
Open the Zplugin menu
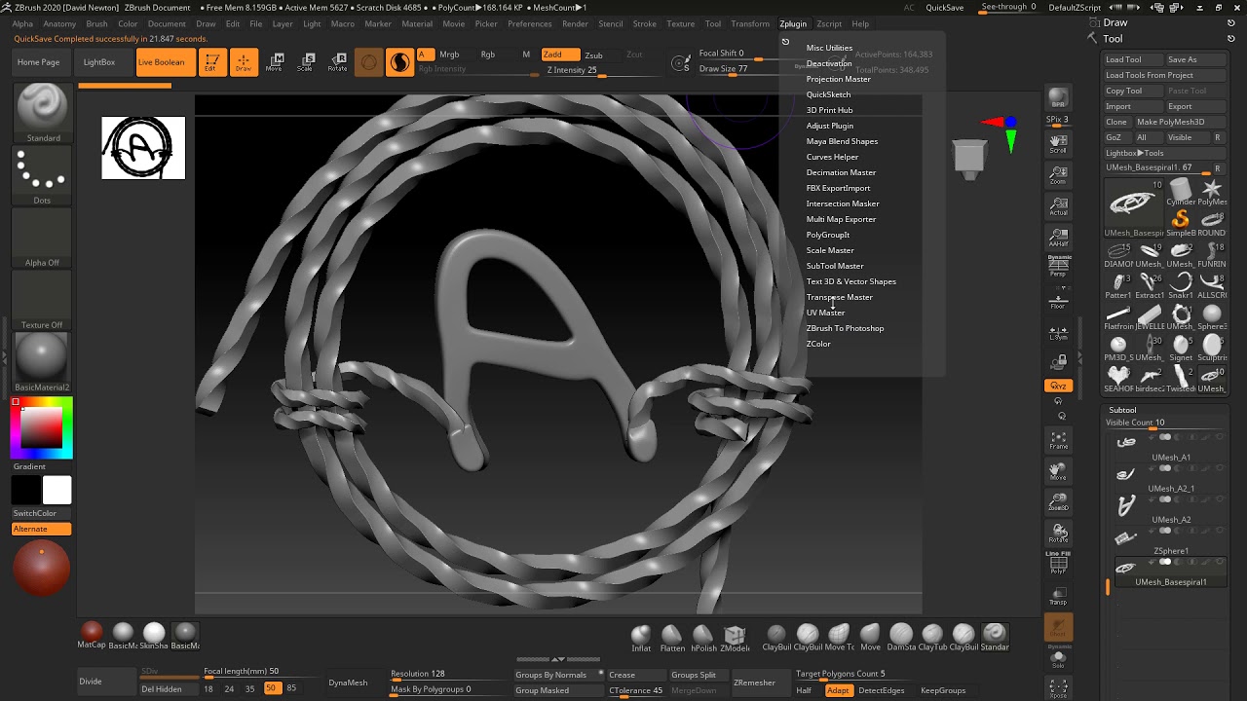click(x=793, y=23)
